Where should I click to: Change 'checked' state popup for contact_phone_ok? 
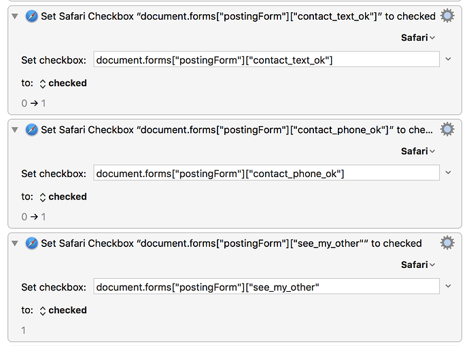click(x=63, y=197)
